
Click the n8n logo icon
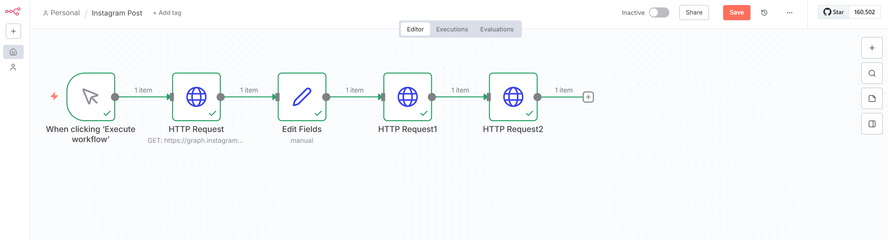[13, 12]
